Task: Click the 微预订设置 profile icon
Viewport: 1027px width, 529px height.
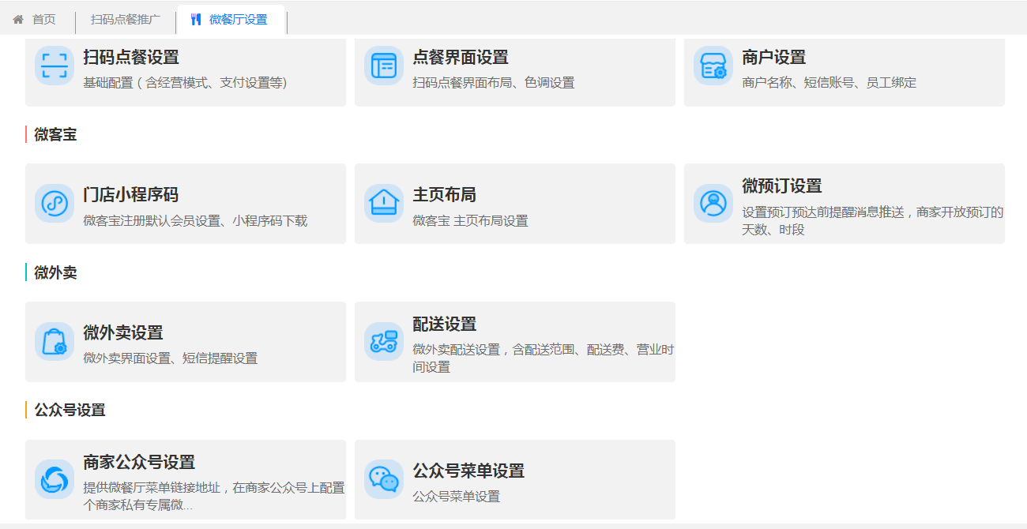Action: click(x=712, y=203)
